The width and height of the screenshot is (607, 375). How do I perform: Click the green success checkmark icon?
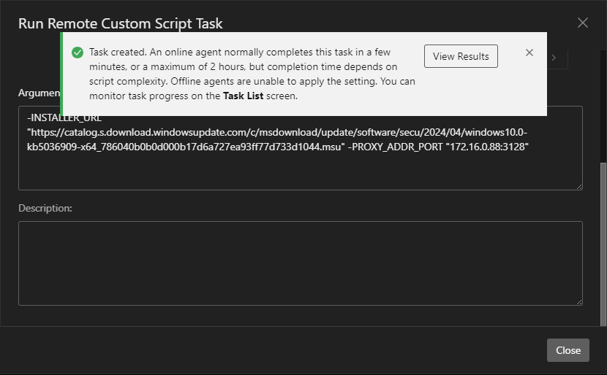77,53
